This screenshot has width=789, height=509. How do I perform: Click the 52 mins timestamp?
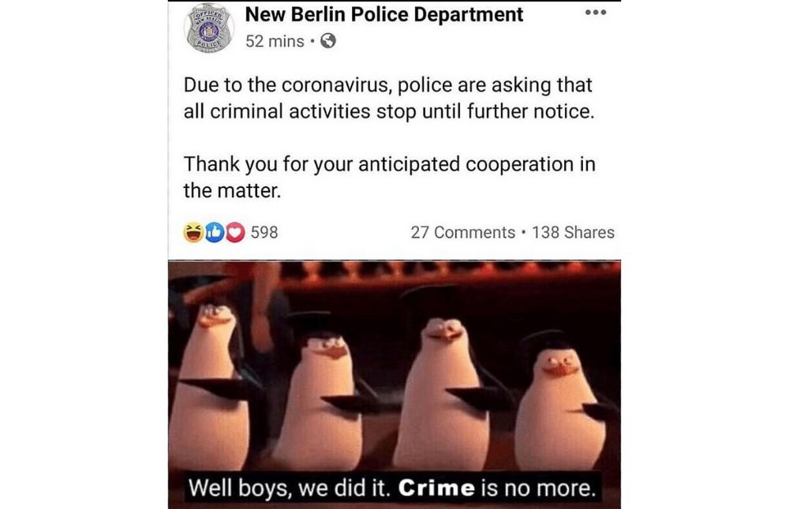275,41
